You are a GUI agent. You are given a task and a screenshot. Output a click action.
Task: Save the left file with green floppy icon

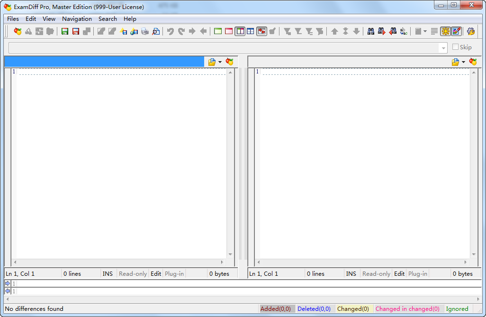[x=65, y=31]
